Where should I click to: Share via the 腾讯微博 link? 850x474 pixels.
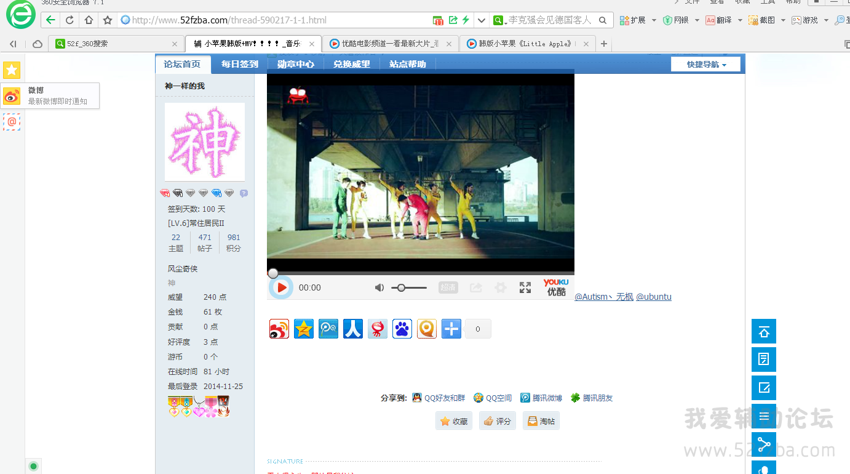pyautogui.click(x=541, y=398)
